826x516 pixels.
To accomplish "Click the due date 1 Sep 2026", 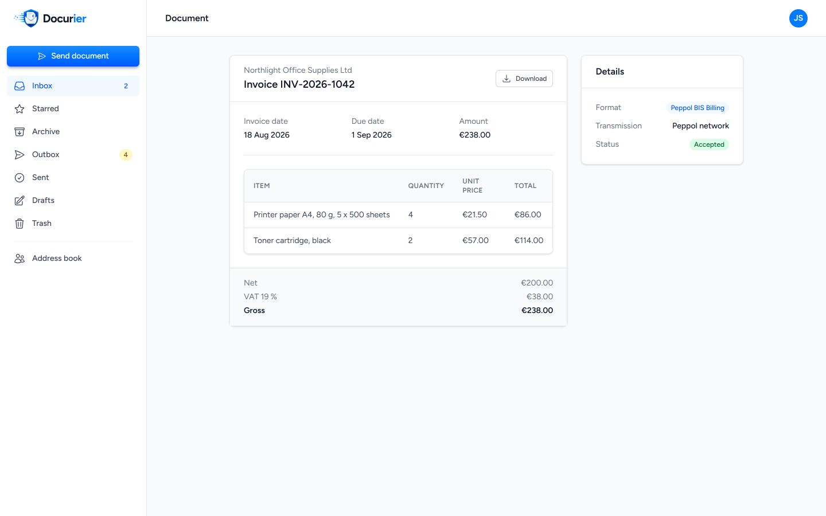I will [x=372, y=135].
